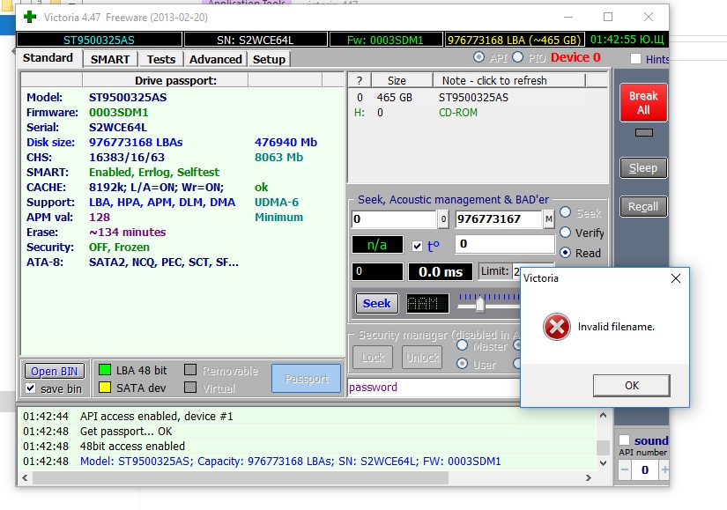The height and width of the screenshot is (510, 727).
Task: Click the blue Seek button
Action: click(376, 304)
